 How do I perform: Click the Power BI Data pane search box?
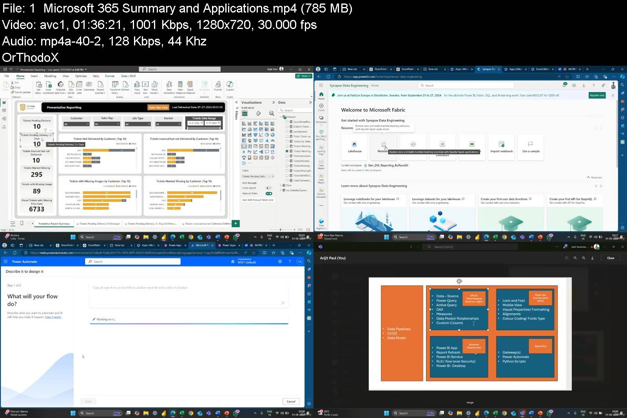295,110
